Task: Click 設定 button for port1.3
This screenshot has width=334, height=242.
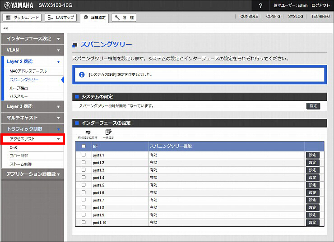Action: pos(313,170)
